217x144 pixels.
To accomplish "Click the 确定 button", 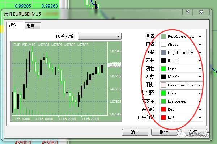I will tap(135, 132).
